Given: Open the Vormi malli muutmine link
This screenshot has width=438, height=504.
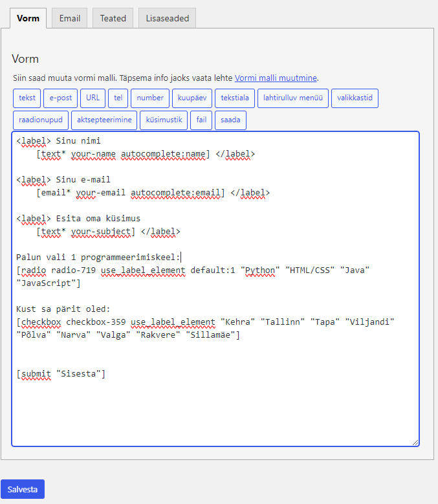Looking at the screenshot, I should (x=276, y=78).
